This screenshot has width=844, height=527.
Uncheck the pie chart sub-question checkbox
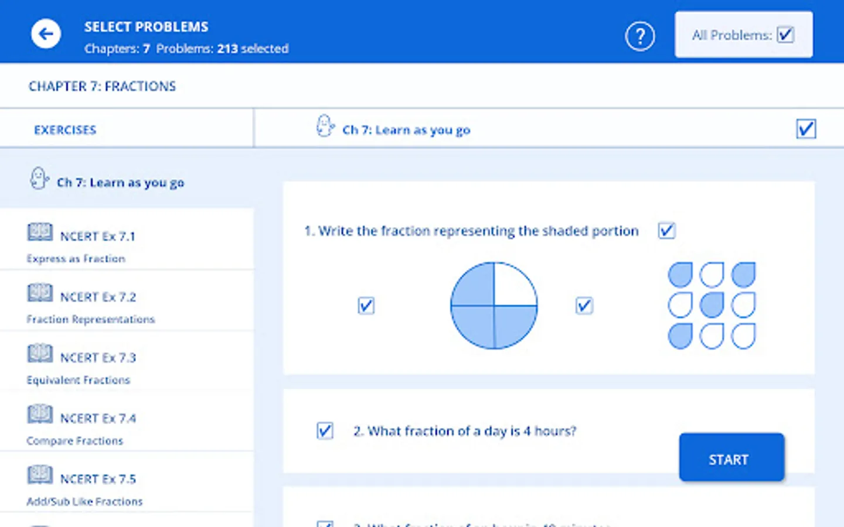click(366, 305)
